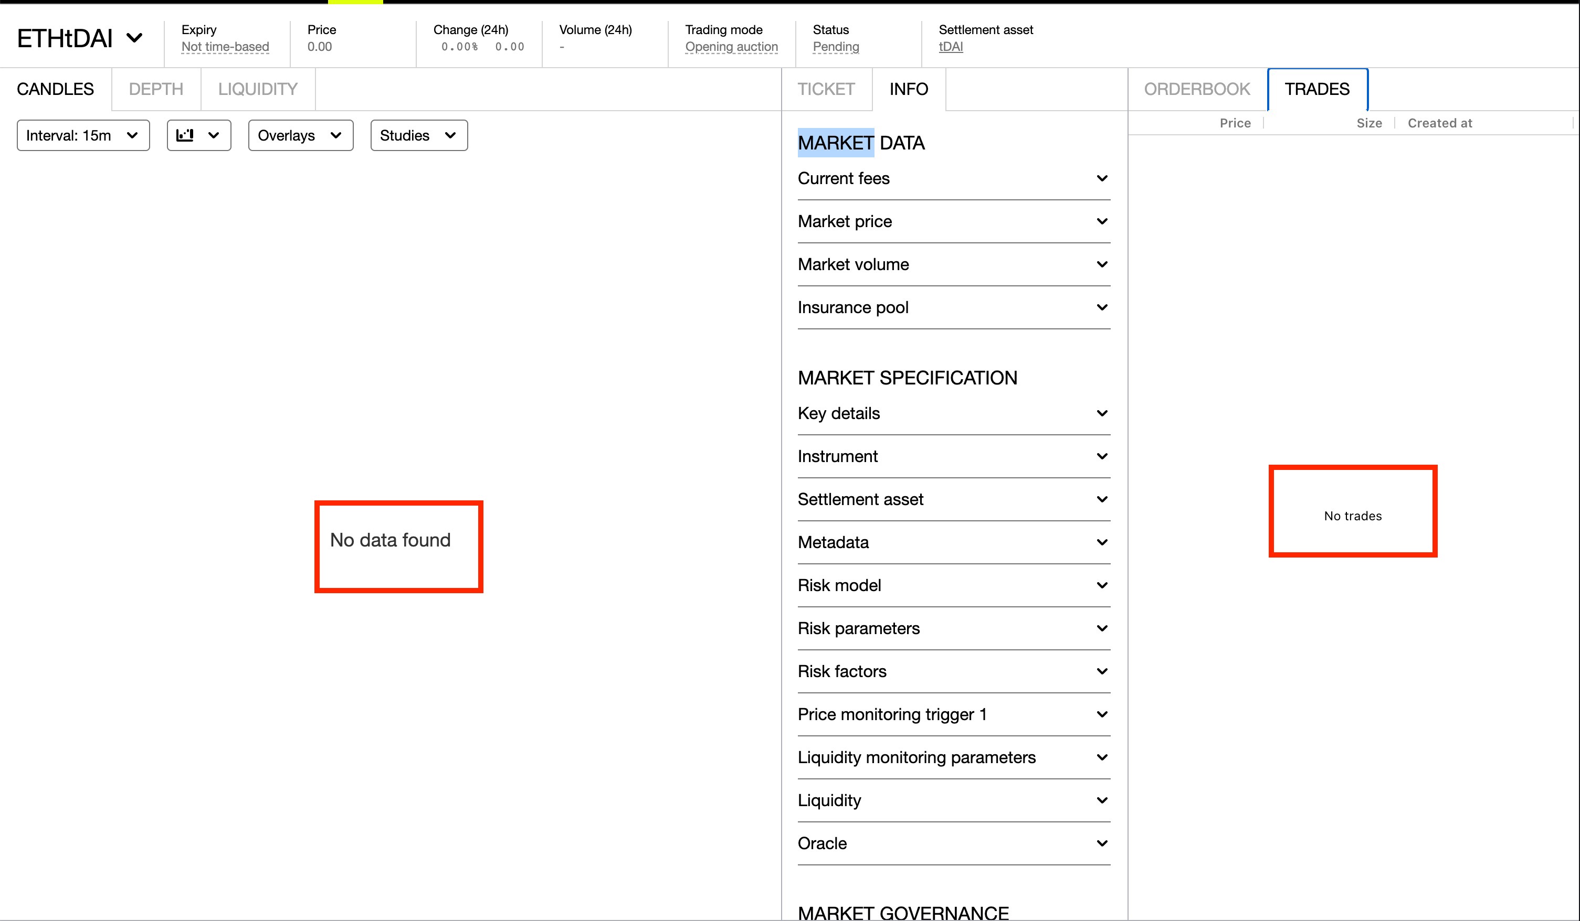Screen dimensions: 1580x921
Task: Open the Studies dropdown
Action: [x=418, y=135]
